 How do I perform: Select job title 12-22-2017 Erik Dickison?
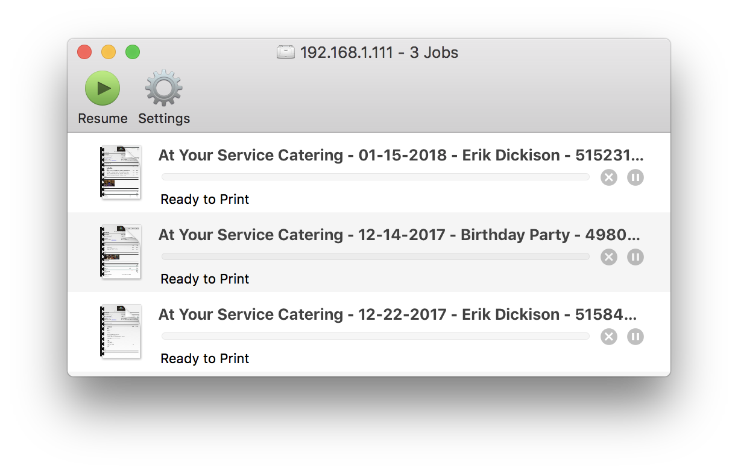[397, 314]
